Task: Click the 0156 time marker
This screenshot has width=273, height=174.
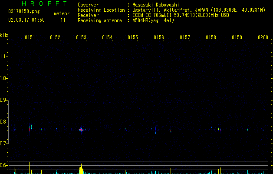Action: tap(159, 37)
